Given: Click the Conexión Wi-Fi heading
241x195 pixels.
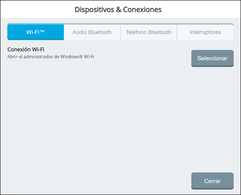Looking at the screenshot, I should (26, 49).
